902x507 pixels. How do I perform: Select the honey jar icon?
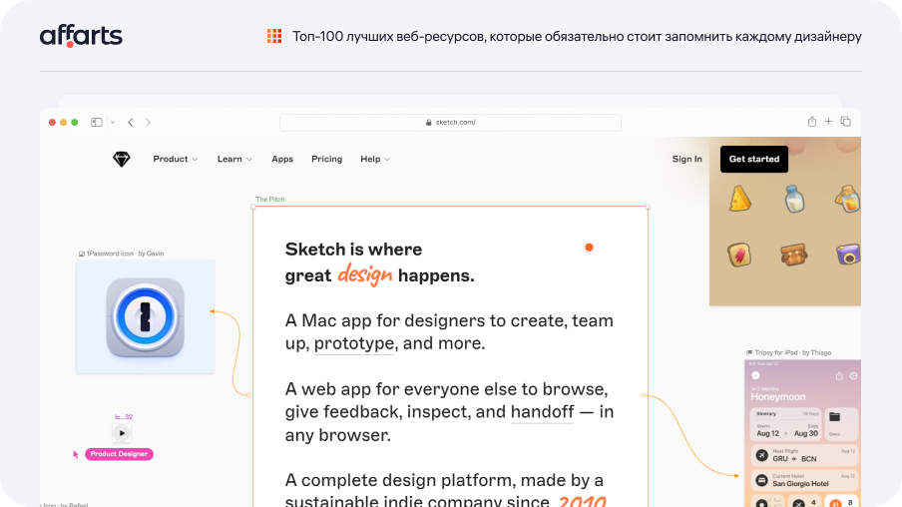pos(847,199)
